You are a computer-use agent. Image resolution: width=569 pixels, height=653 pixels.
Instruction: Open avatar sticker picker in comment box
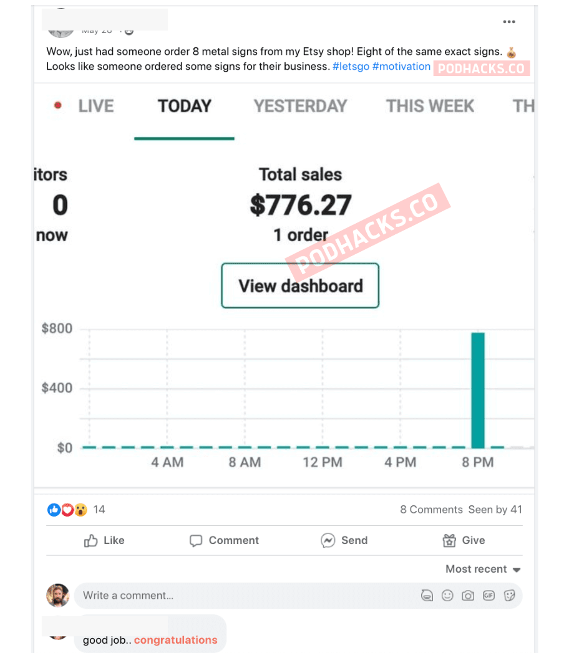click(427, 596)
